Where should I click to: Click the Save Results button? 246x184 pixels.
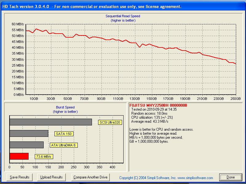pos(19,177)
